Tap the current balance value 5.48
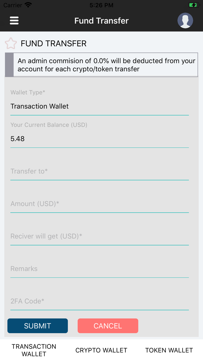 coord(17,139)
